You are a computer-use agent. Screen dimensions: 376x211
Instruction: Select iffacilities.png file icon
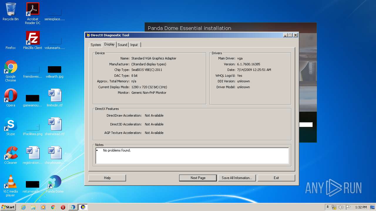pos(33,130)
